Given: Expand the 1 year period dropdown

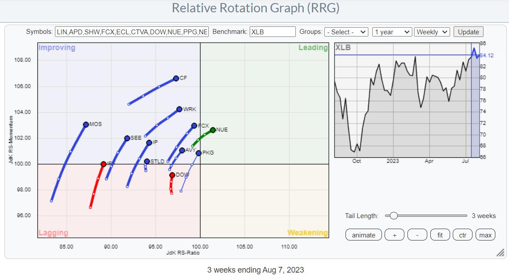Looking at the screenshot, I should click(392, 32).
